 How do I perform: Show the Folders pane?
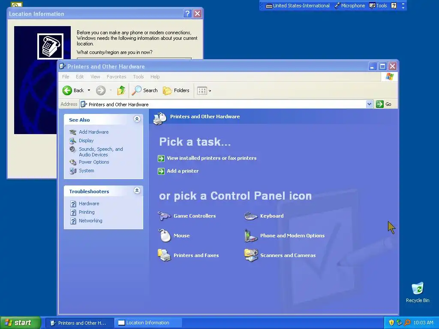pos(176,90)
